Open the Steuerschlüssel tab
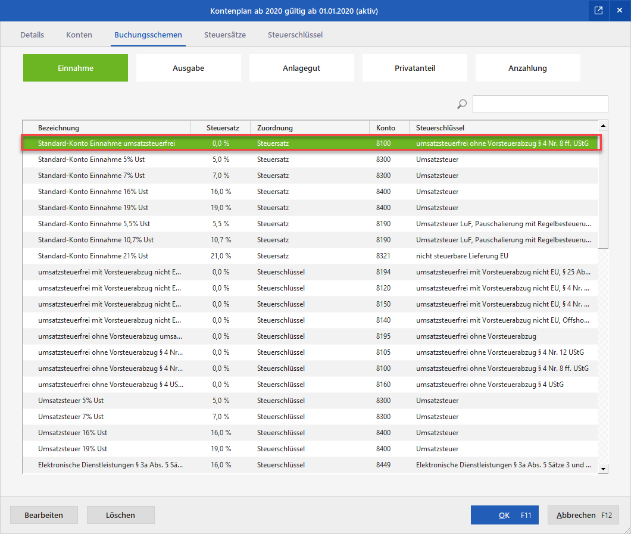 295,35
